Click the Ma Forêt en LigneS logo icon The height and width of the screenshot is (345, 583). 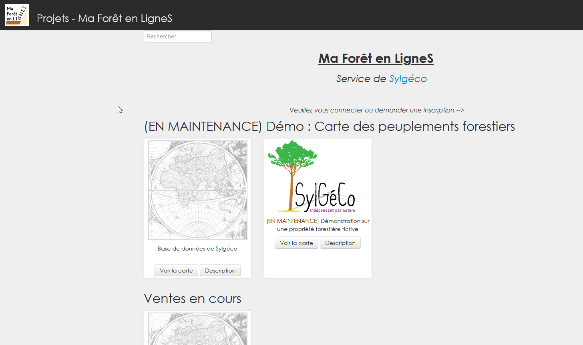coord(17,15)
